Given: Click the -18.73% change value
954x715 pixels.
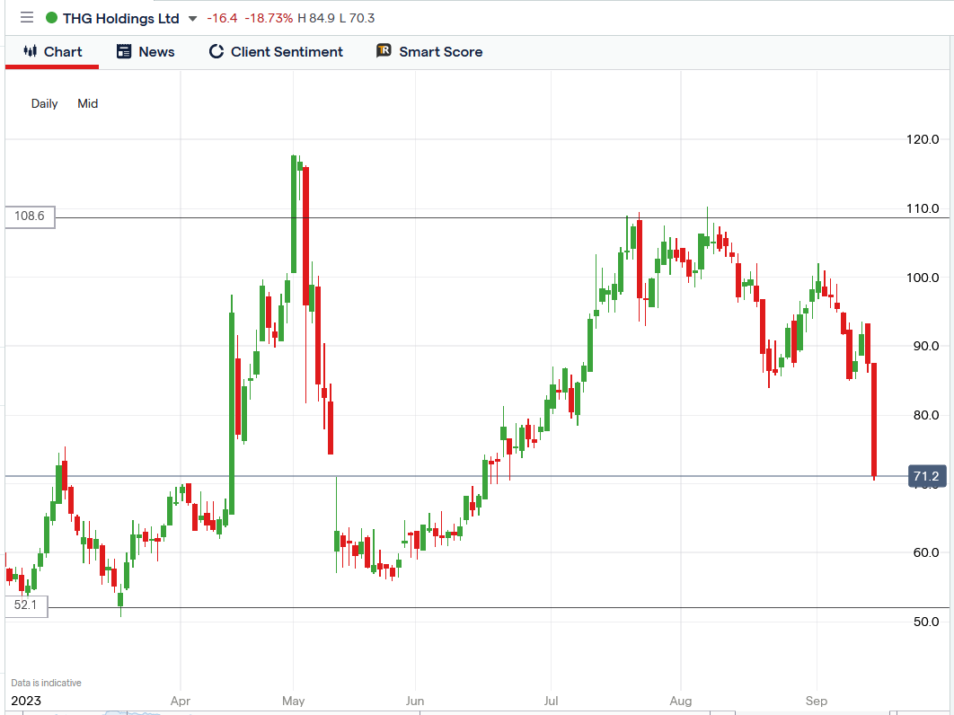Looking at the screenshot, I should 269,18.
